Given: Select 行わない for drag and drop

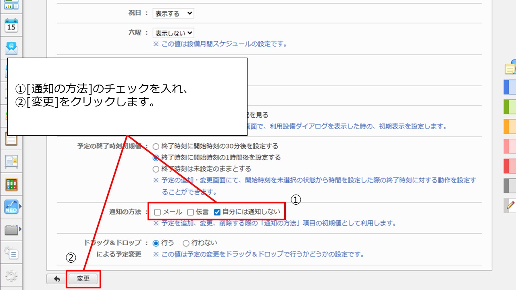Looking at the screenshot, I should 186,243.
